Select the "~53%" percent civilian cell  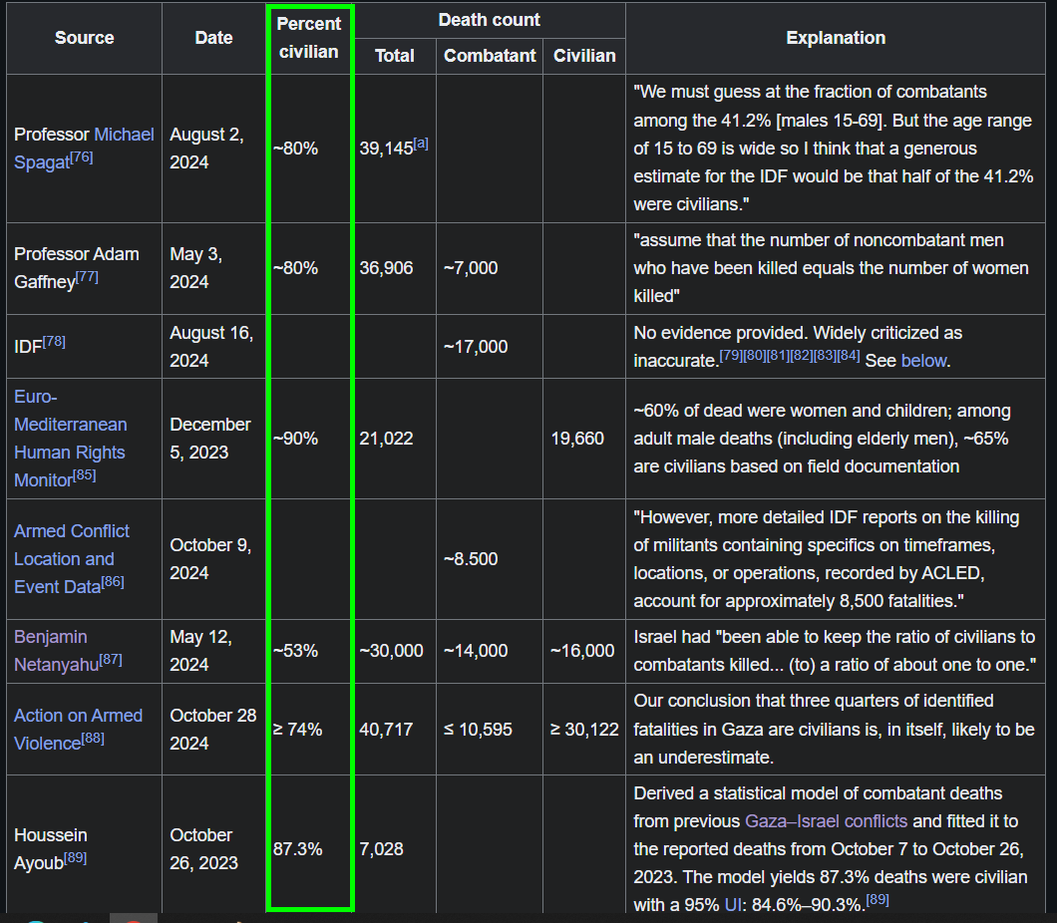[x=309, y=651]
